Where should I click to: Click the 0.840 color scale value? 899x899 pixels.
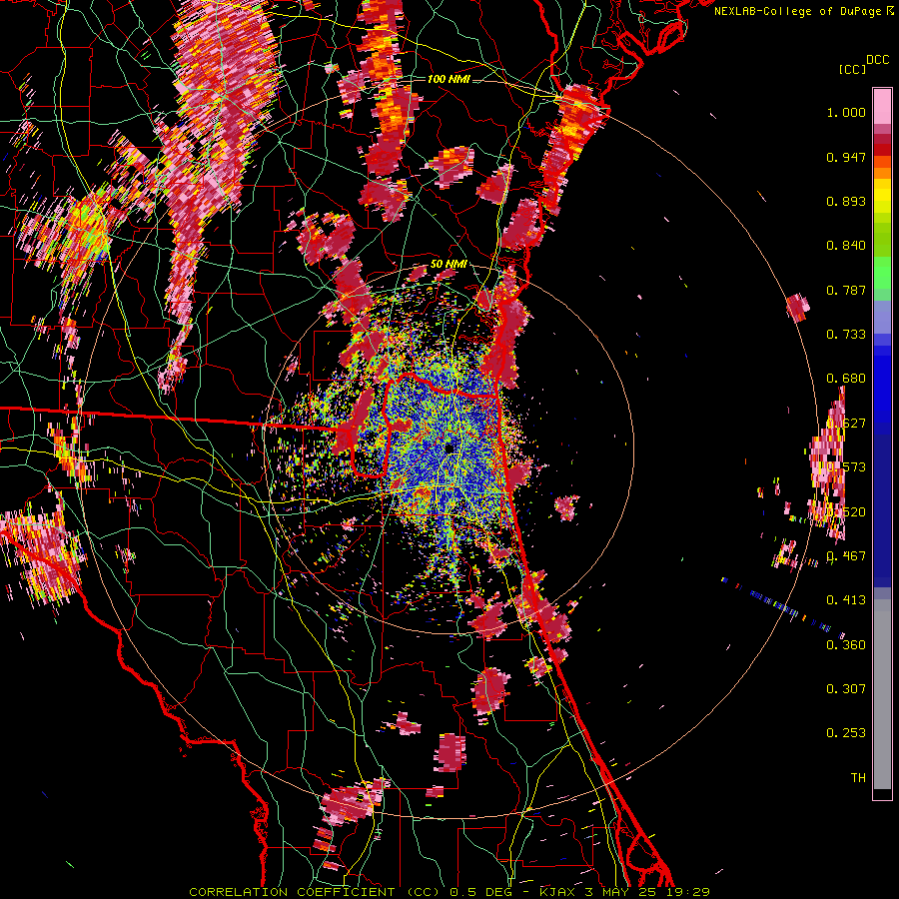click(x=846, y=246)
